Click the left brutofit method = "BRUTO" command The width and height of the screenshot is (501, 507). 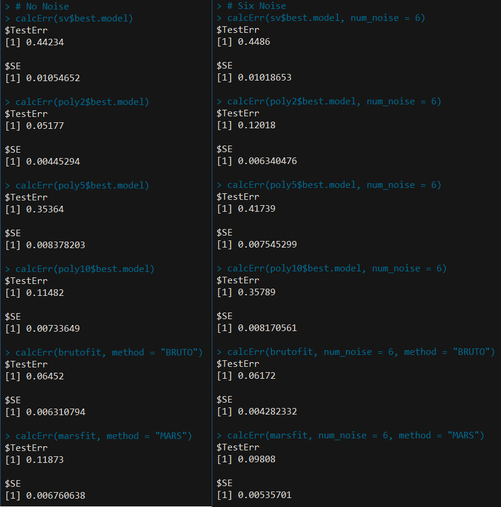(x=109, y=353)
